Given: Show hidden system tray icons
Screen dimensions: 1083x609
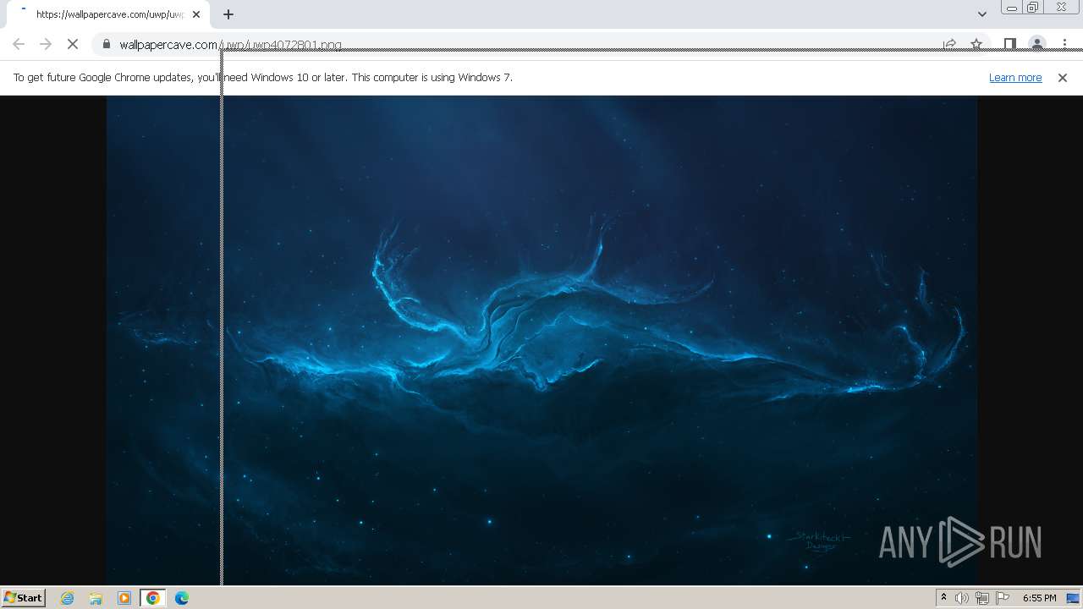Looking at the screenshot, I should pos(943,598).
